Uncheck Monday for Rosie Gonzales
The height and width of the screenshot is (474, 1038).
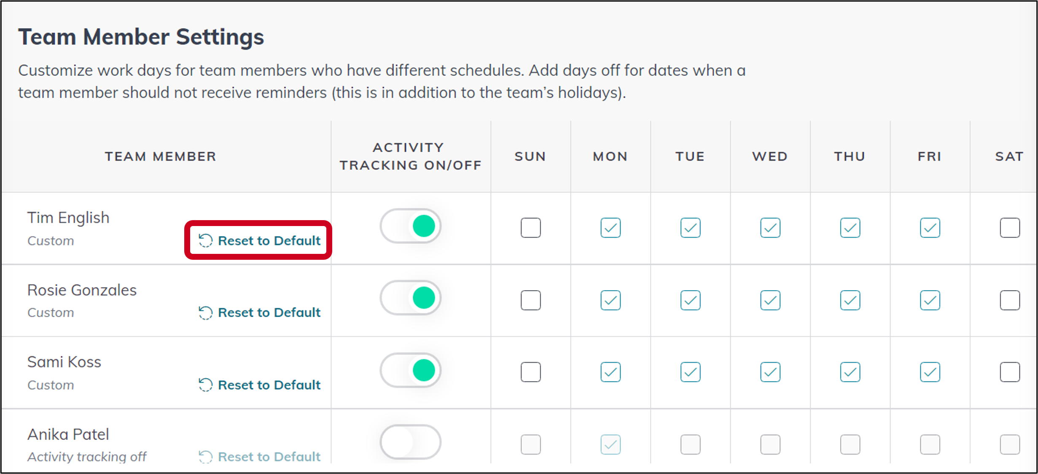pyautogui.click(x=610, y=300)
